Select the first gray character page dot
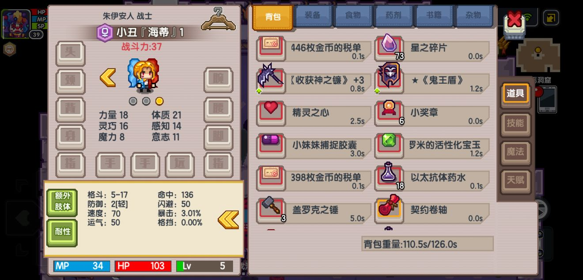This screenshot has height=280, width=583. click(133, 101)
